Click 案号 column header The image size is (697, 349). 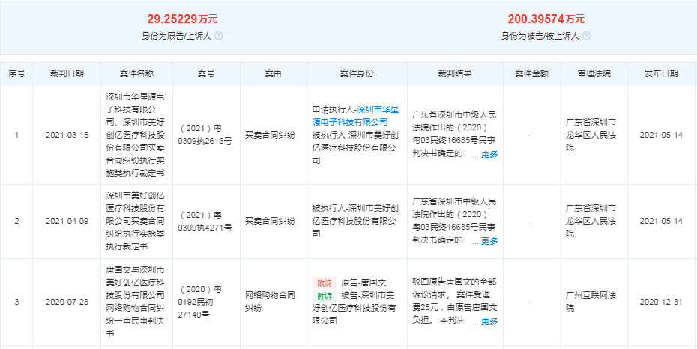point(206,73)
